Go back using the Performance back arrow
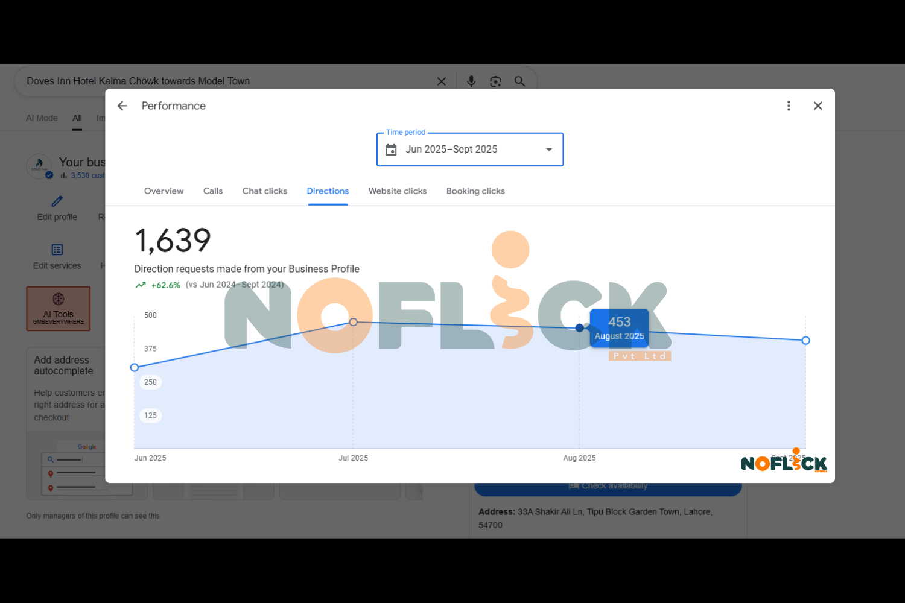 tap(122, 106)
